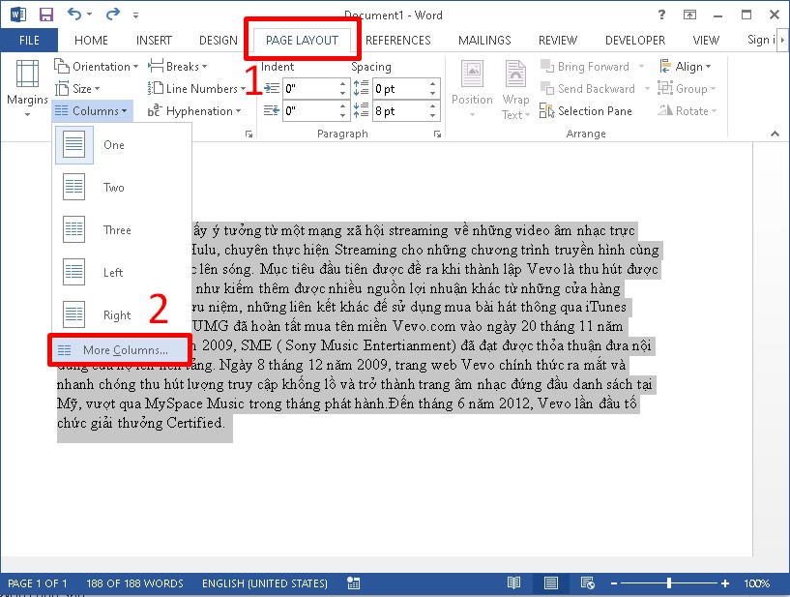Open the Paragraph dialog launcher
790x597 pixels.
pyautogui.click(x=437, y=134)
